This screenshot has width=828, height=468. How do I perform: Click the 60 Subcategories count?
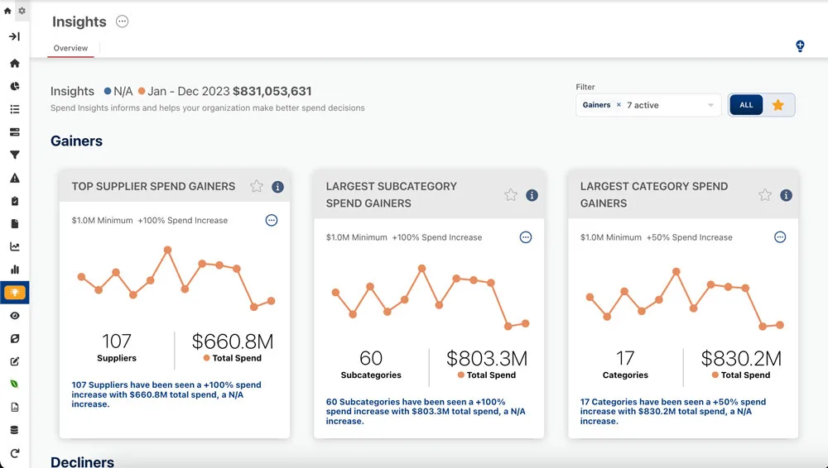[371, 358]
